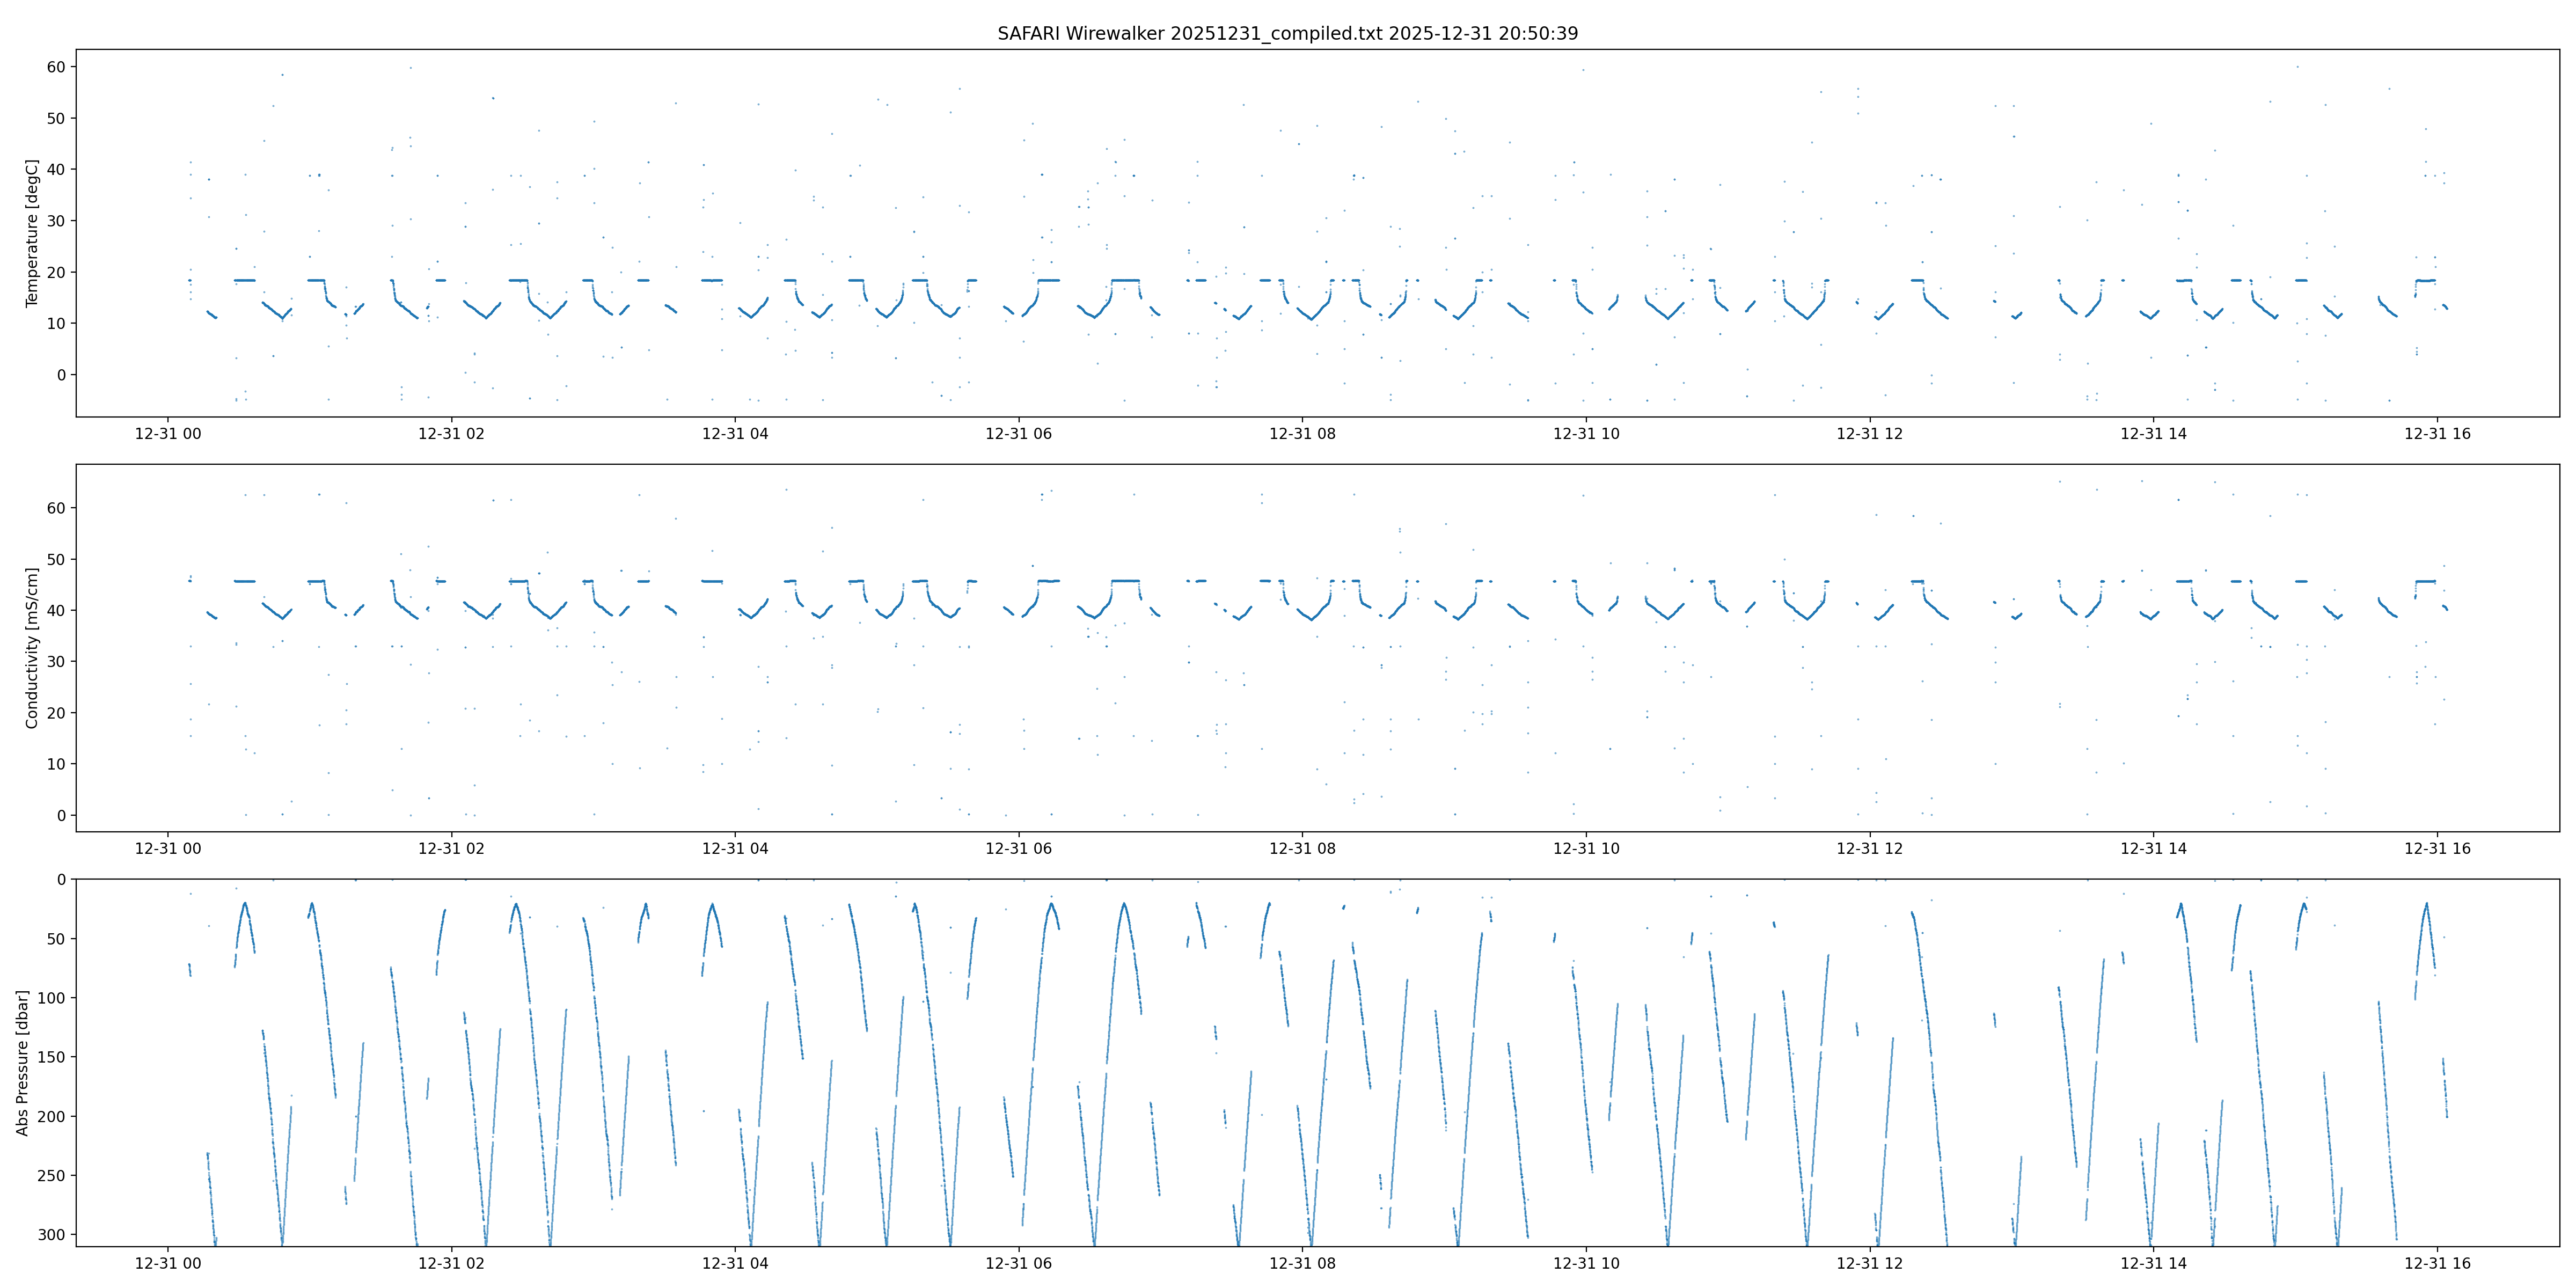The image size is (2576, 1288).
Task: Click the 12-31 04 tick under the conductivity plot
Action: click(x=735, y=848)
